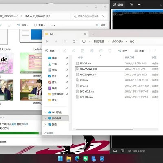Open a new tab with the plus button

[93, 34]
